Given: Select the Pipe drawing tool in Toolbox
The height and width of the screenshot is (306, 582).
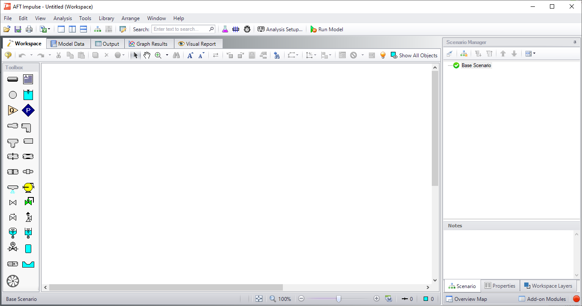Looking at the screenshot, I should pyautogui.click(x=13, y=79).
